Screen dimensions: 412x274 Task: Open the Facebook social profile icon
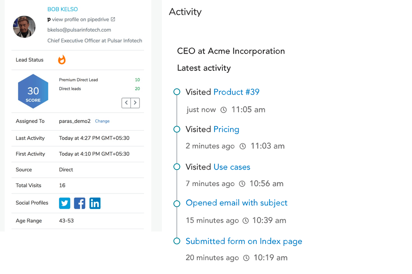coord(79,203)
